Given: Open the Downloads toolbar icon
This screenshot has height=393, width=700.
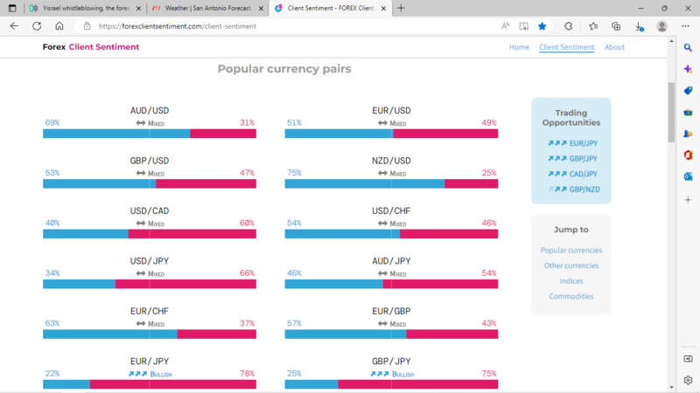Looking at the screenshot, I should (640, 26).
